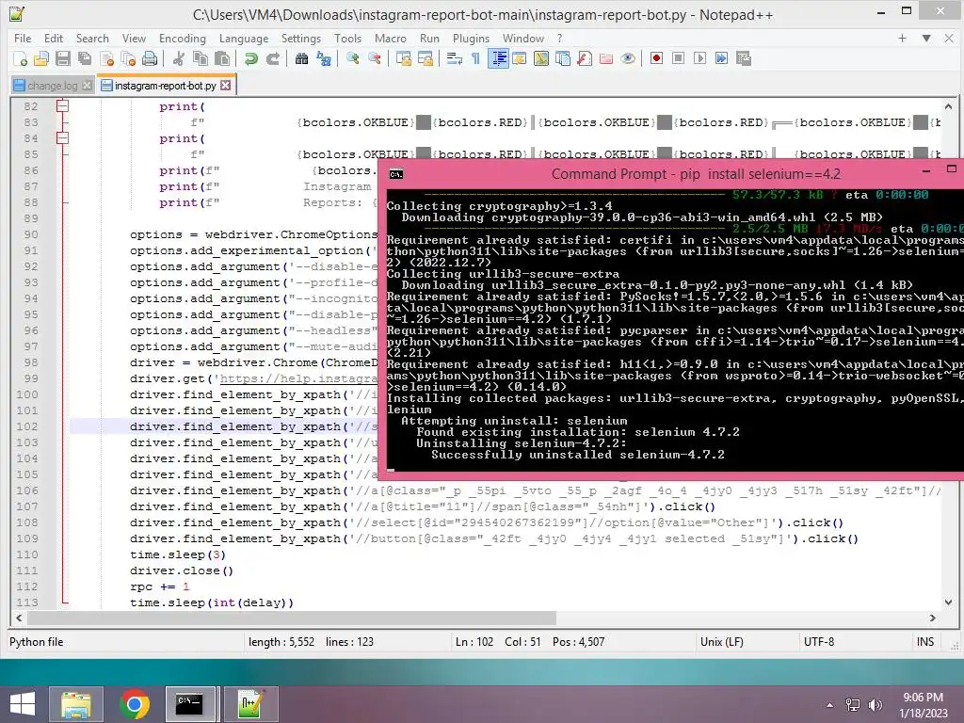Start macro recording with red dot icon
Image resolution: width=964 pixels, height=723 pixels.
click(656, 58)
